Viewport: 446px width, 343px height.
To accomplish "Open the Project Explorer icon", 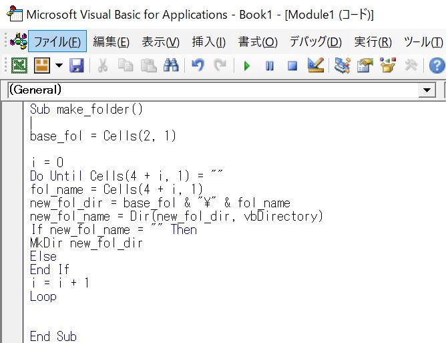I will point(343,66).
